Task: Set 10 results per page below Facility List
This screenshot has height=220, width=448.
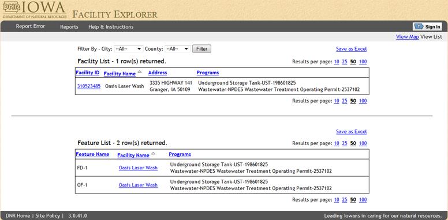Action: (x=337, y=101)
